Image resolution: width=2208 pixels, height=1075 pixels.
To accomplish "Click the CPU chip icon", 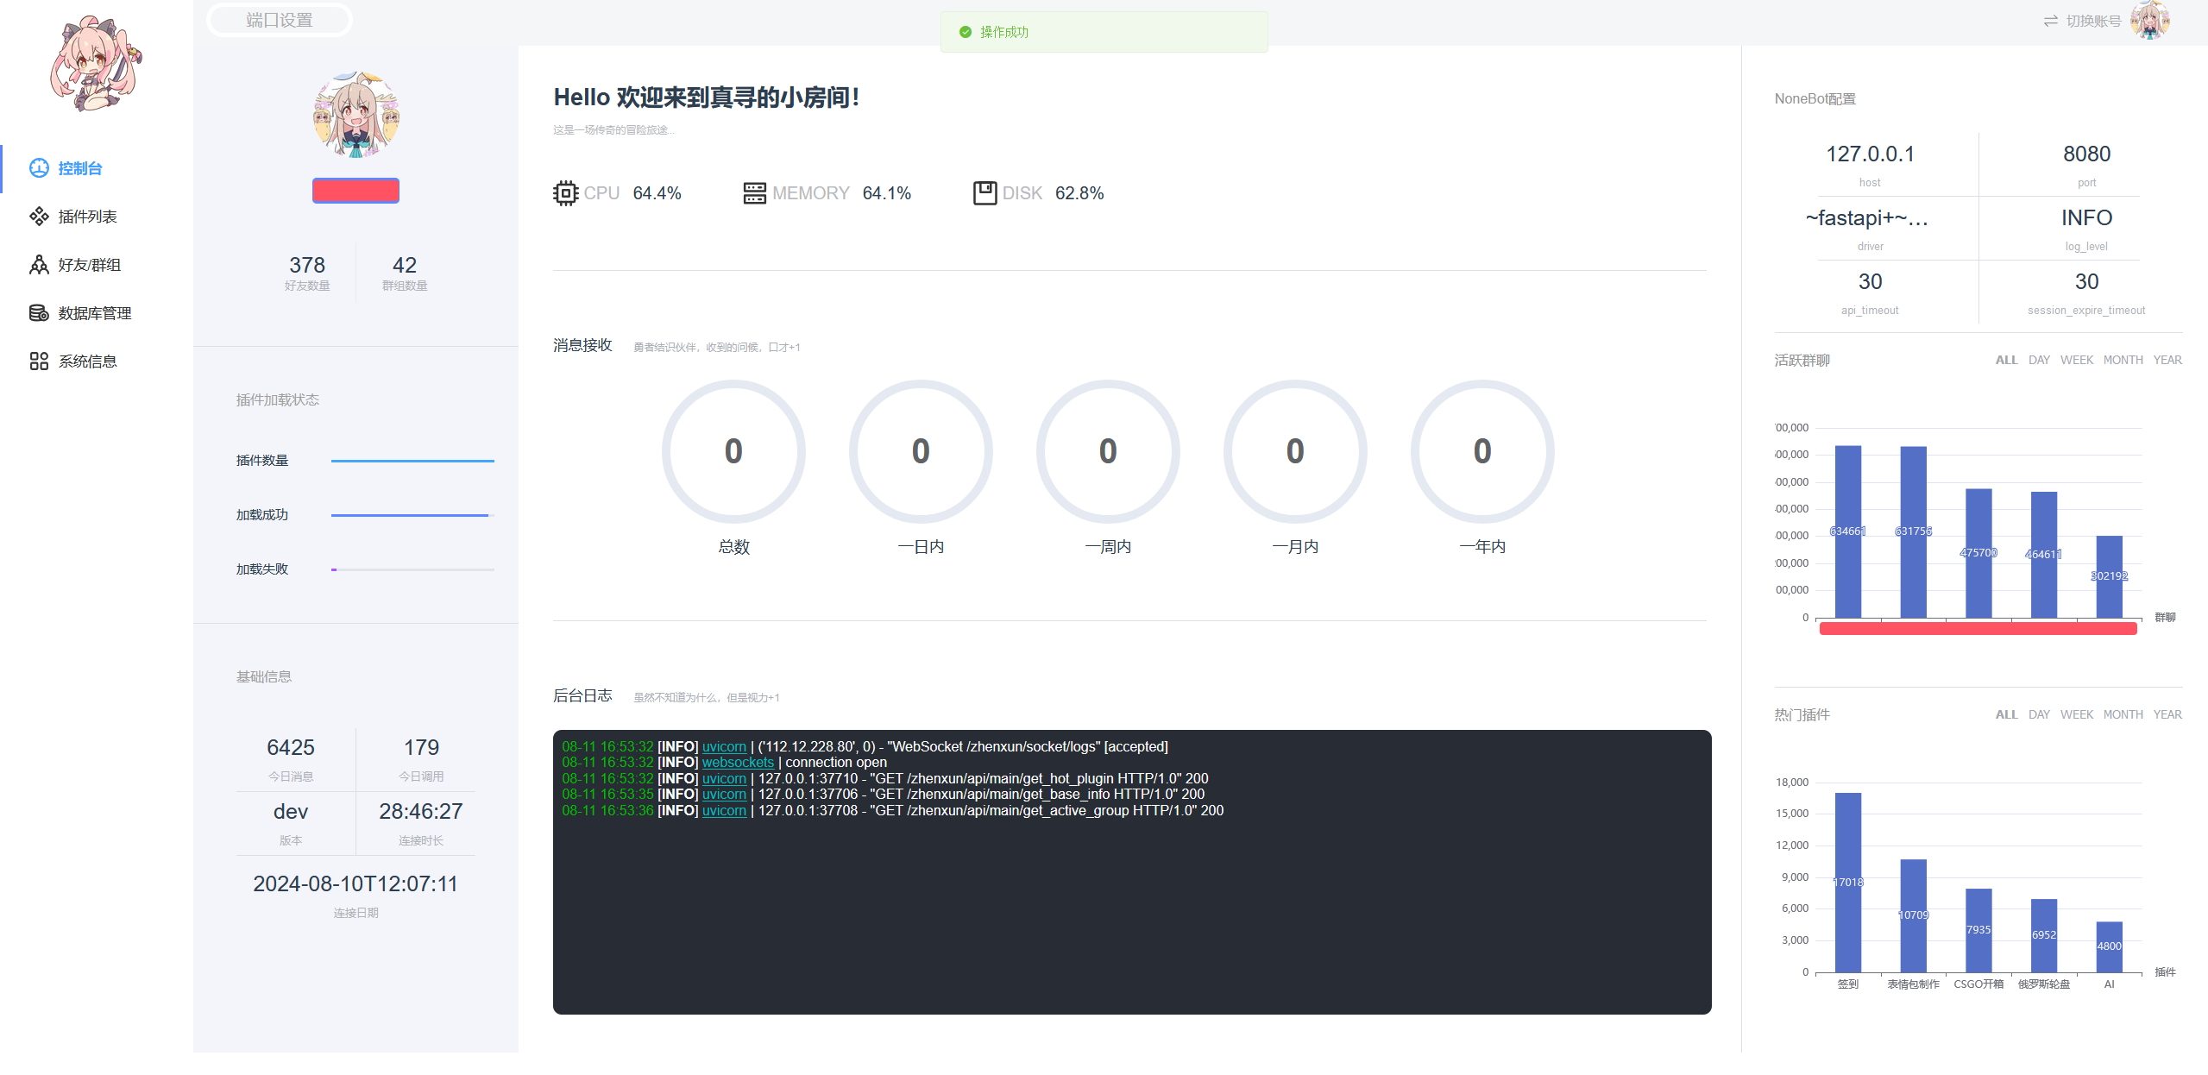I will pyautogui.click(x=565, y=193).
